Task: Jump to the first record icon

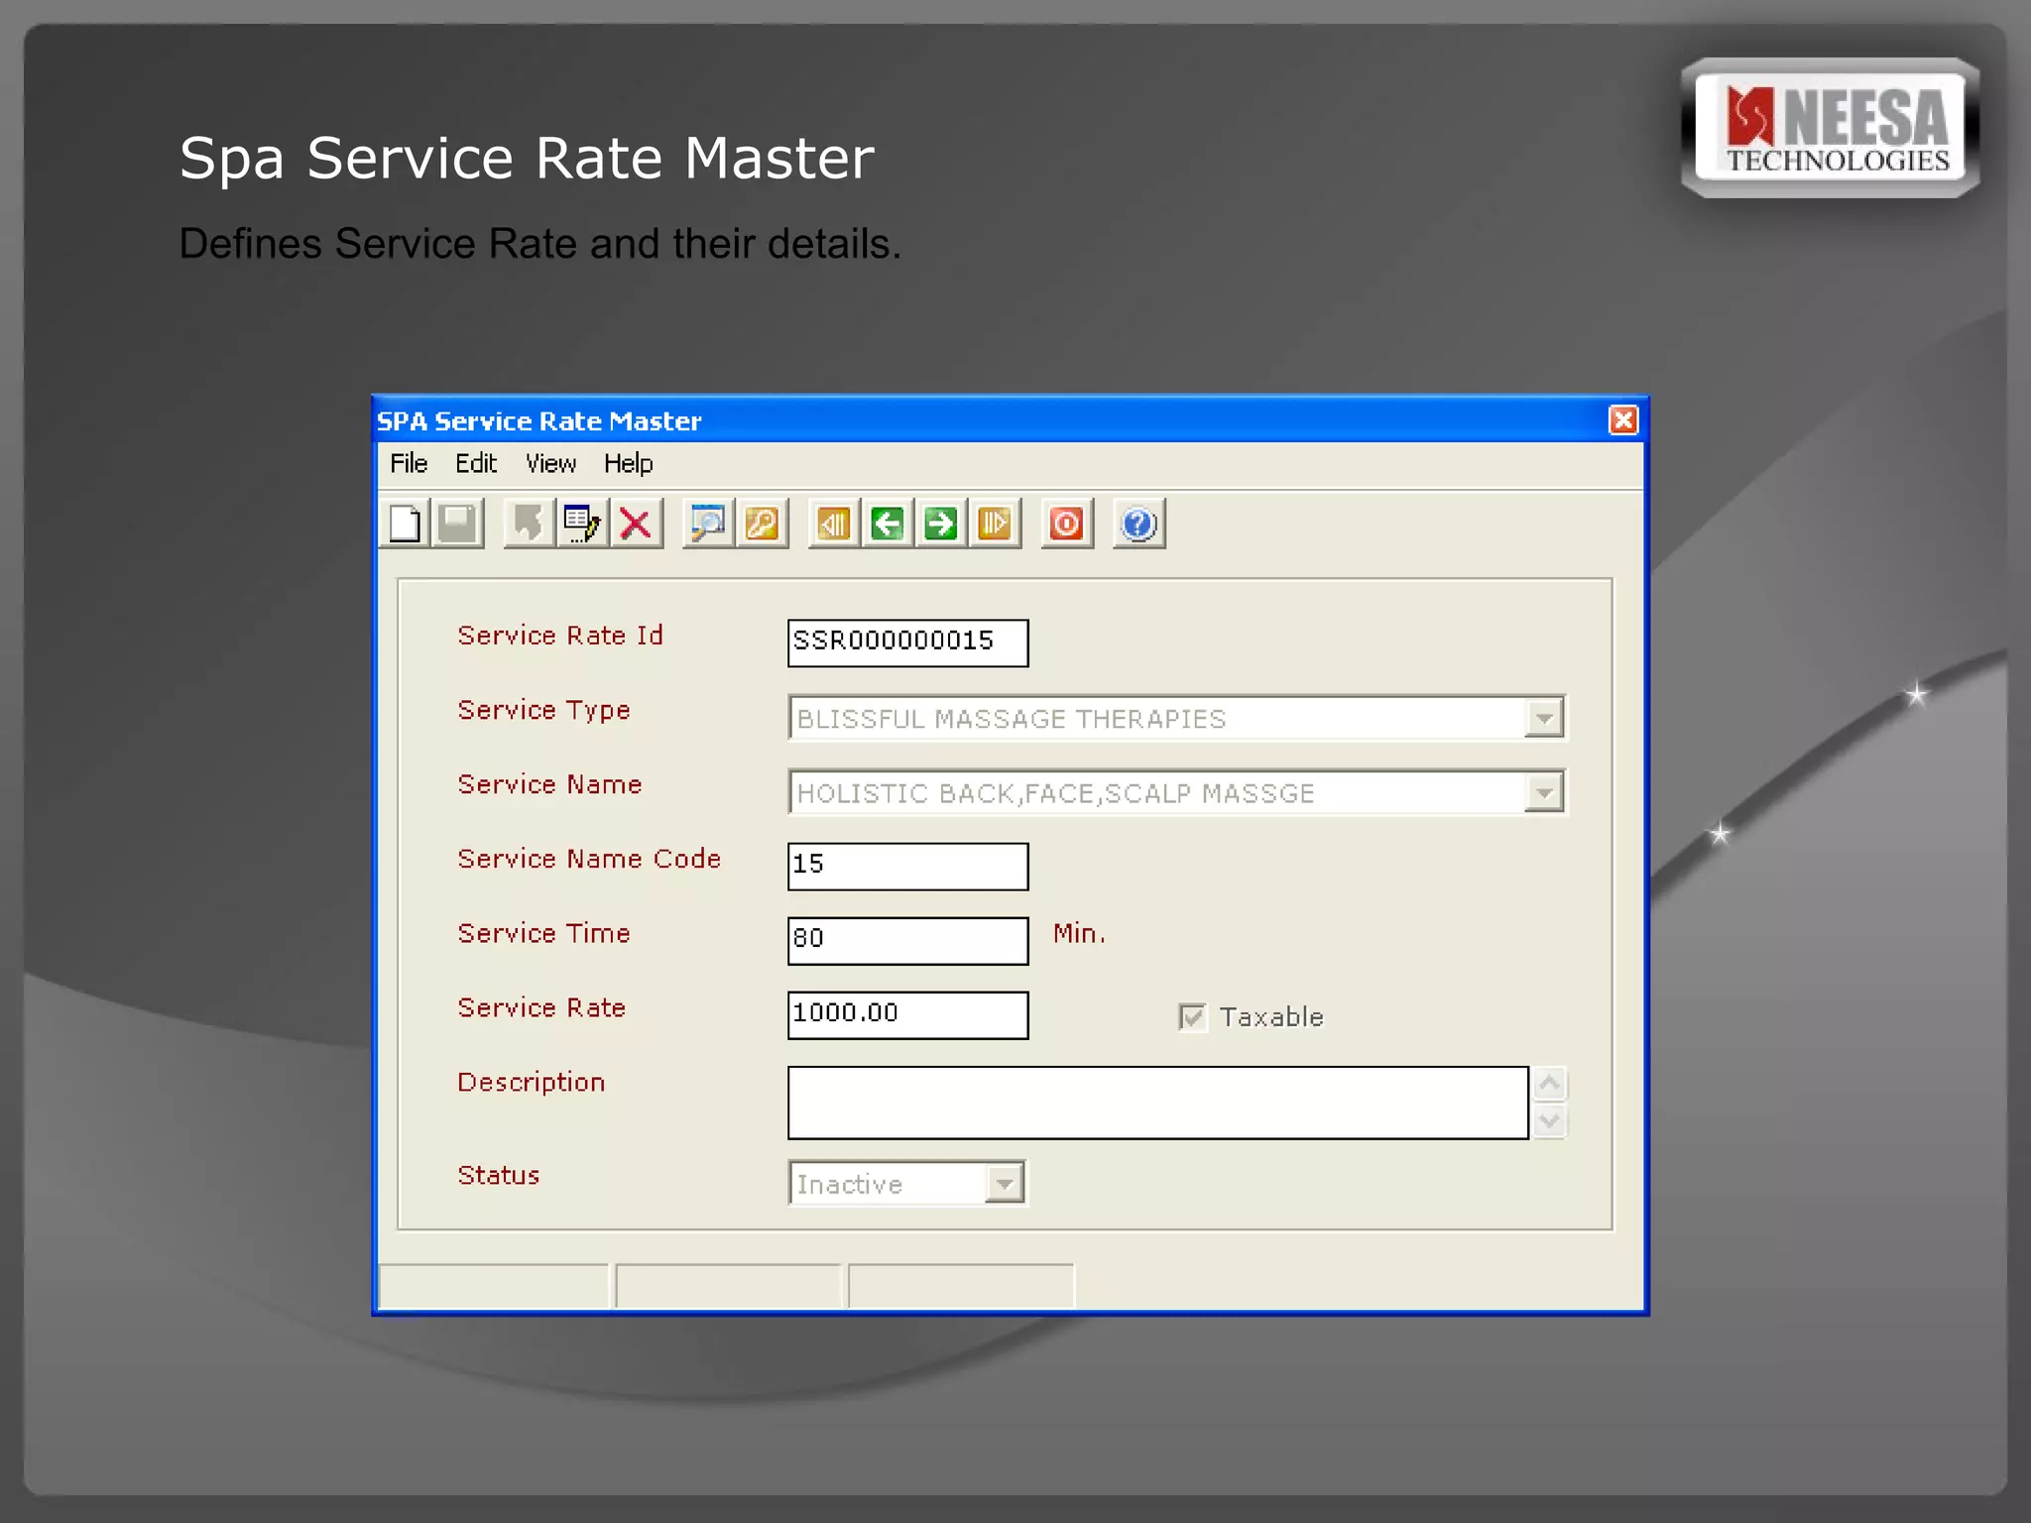Action: [834, 523]
